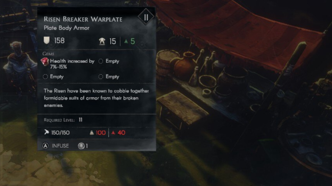This screenshot has width=332, height=186.
Task: Click the 150/150 durability value
Action: [x=60, y=133]
